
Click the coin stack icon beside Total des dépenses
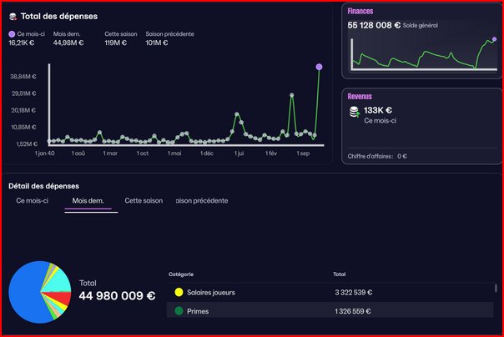(12, 17)
